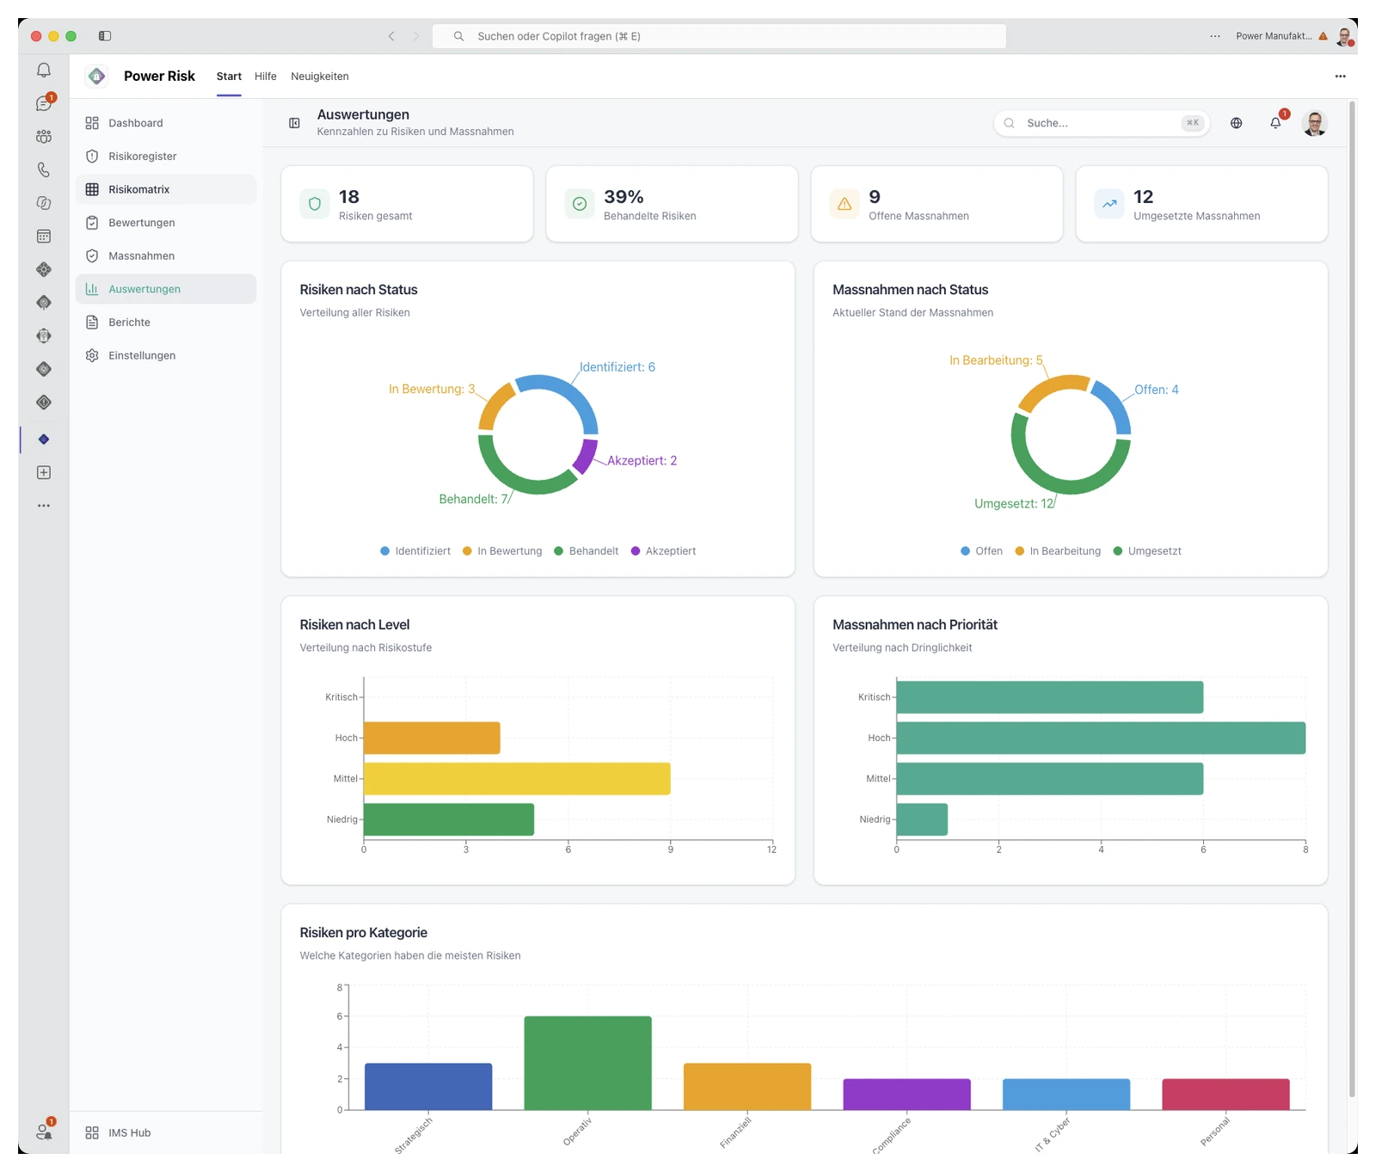The image size is (1376, 1172).
Task: Open the people icon at the bottom of the rail
Action: (x=44, y=1132)
